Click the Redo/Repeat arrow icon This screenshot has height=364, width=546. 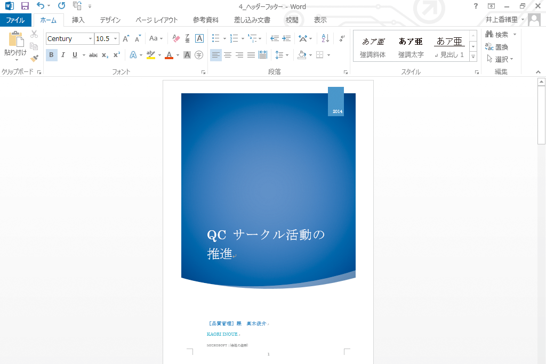click(x=62, y=5)
